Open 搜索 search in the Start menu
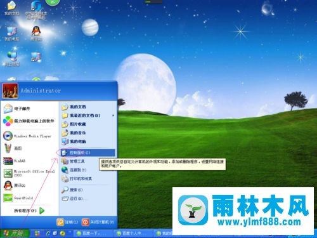Screen dimensions: 317x238 click(x=72, y=190)
